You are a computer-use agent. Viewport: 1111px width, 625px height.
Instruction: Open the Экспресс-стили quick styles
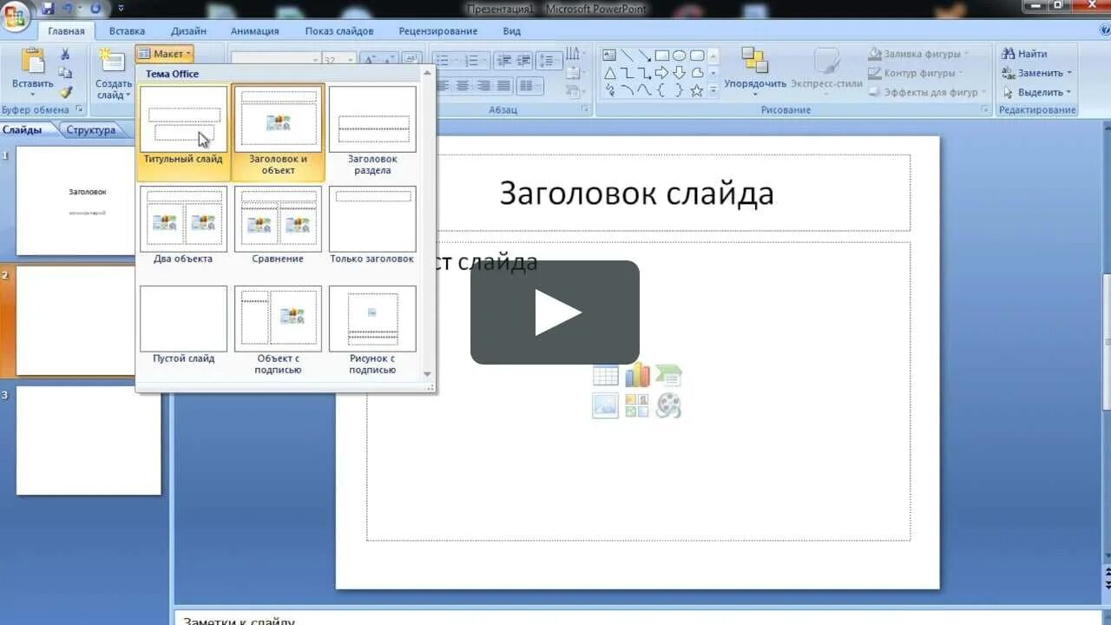click(826, 71)
